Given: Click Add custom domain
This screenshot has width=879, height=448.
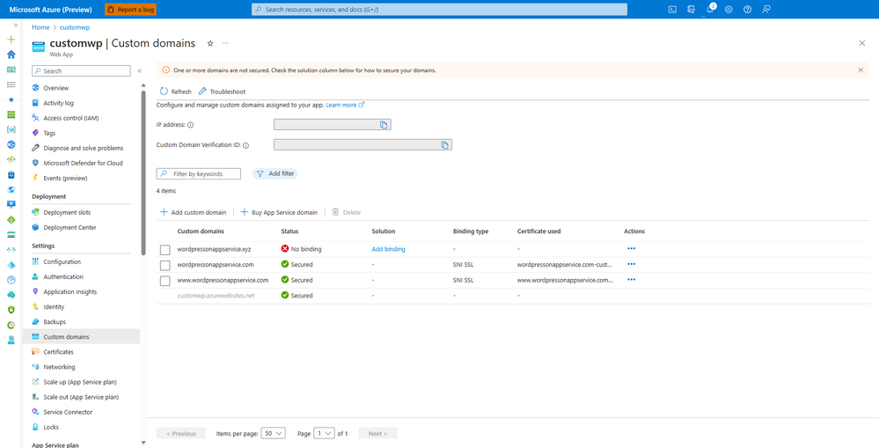Looking at the screenshot, I should (194, 212).
